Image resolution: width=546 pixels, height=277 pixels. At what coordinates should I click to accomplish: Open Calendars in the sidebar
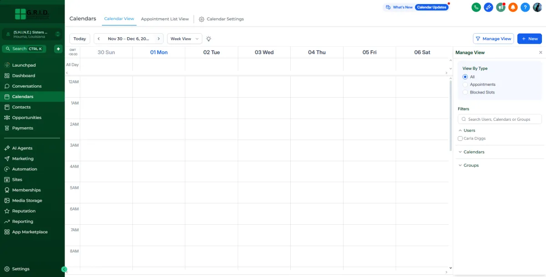(x=32, y=97)
